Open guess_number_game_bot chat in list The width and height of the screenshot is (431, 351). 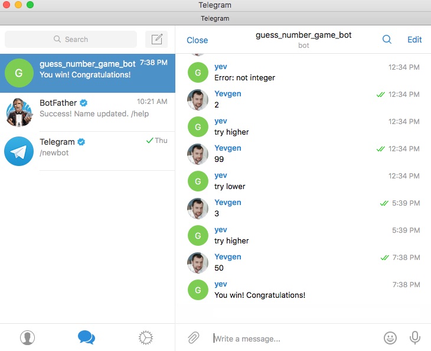(x=87, y=73)
